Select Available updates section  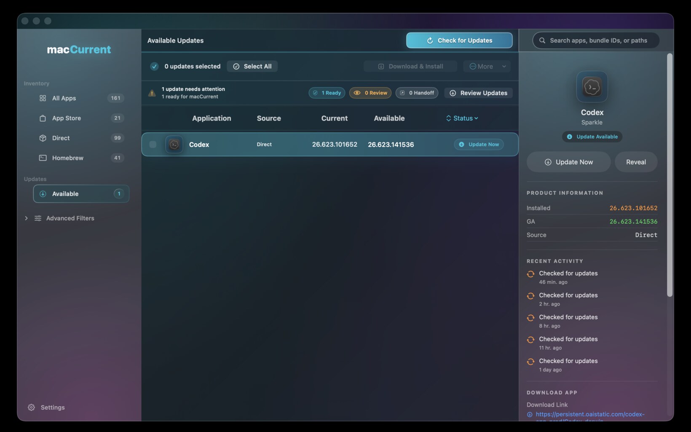(x=81, y=194)
